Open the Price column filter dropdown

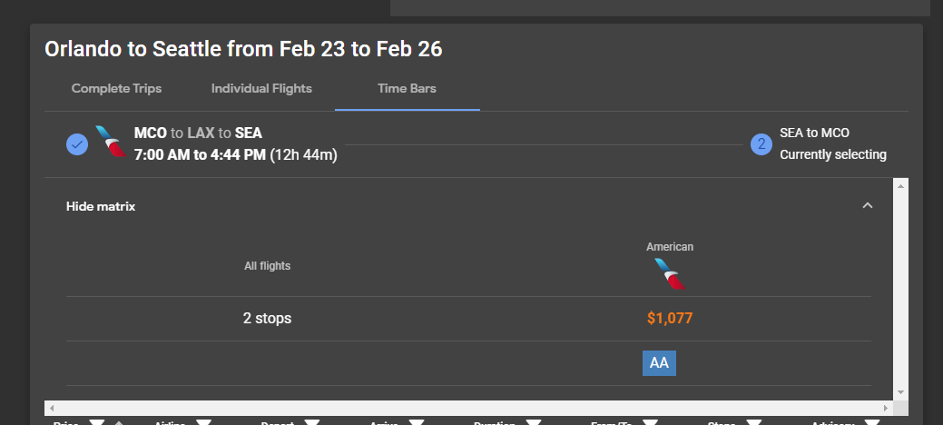[96, 422]
